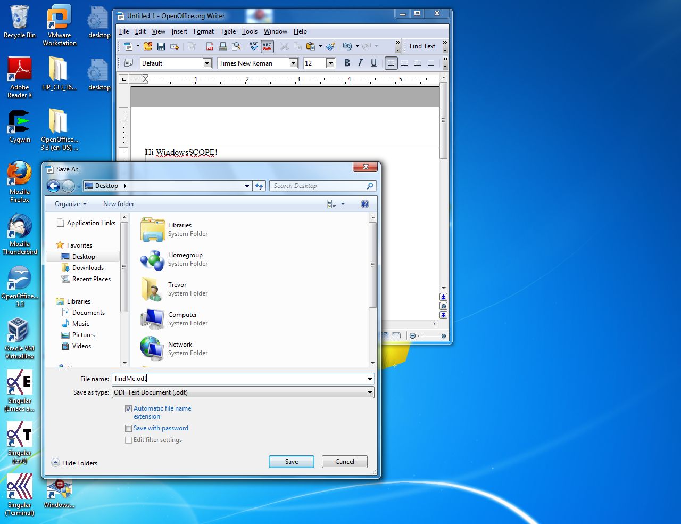The width and height of the screenshot is (681, 524).
Task: Select Mozilla Thunderbird desktop shortcut
Action: pos(20,234)
